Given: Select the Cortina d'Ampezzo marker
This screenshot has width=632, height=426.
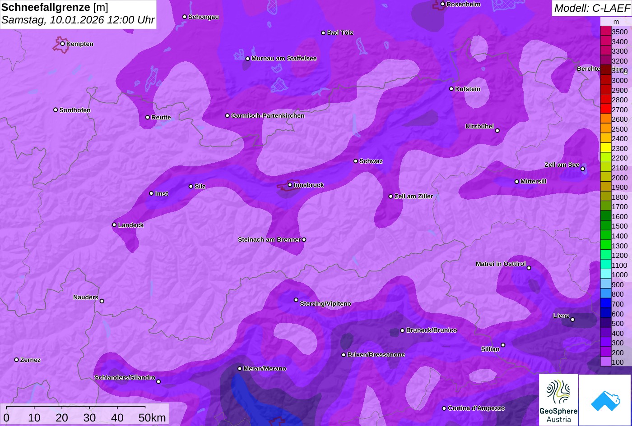Looking at the screenshot, I should [x=444, y=408].
